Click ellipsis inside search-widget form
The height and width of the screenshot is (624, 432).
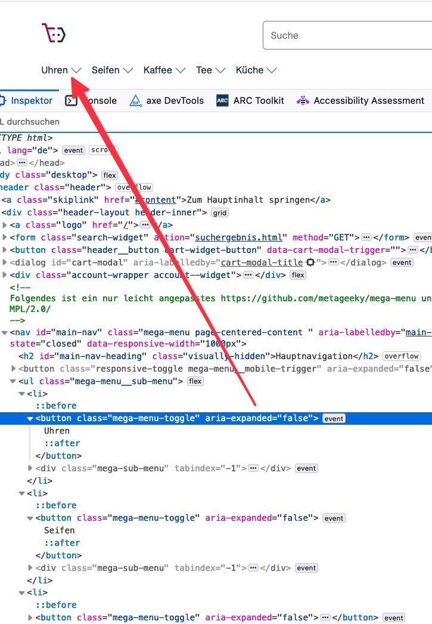point(366,237)
